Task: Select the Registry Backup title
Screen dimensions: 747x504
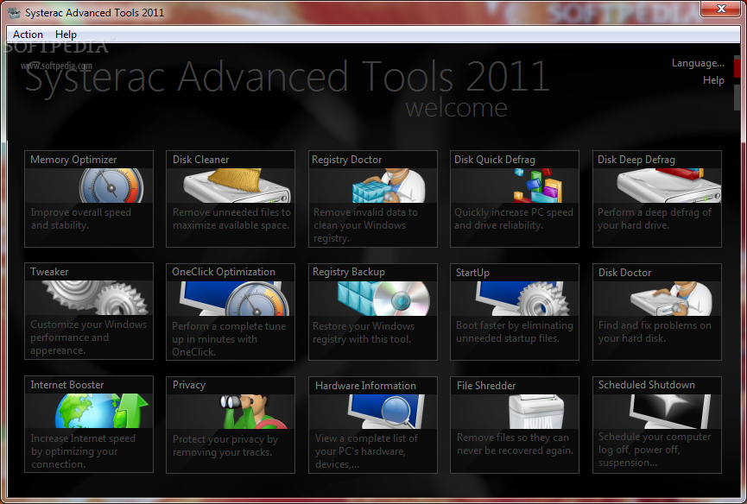Action: 349,272
